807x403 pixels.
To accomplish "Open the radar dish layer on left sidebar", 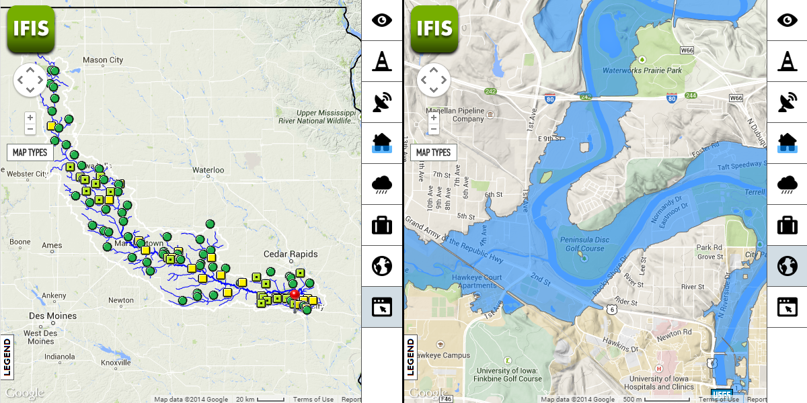I will [x=381, y=102].
